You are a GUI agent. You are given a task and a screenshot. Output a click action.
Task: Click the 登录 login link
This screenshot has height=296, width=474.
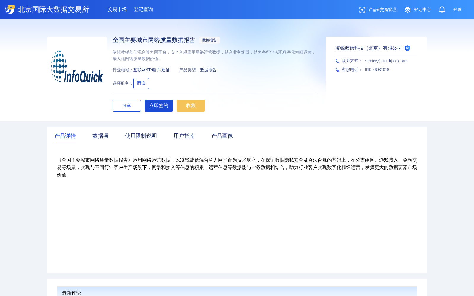click(x=457, y=10)
